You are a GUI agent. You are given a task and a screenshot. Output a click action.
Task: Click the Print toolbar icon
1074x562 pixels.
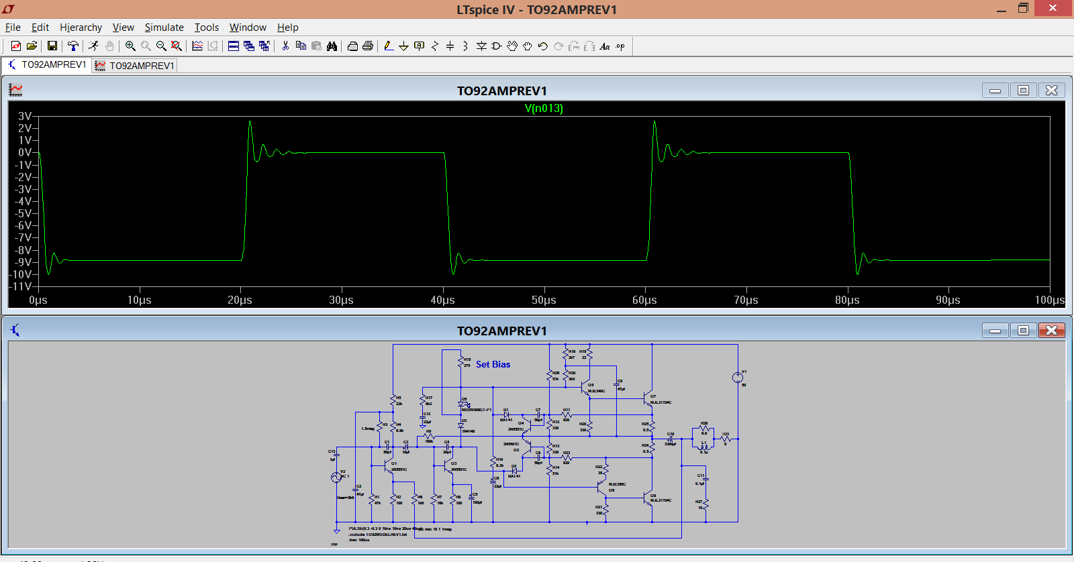(x=368, y=46)
